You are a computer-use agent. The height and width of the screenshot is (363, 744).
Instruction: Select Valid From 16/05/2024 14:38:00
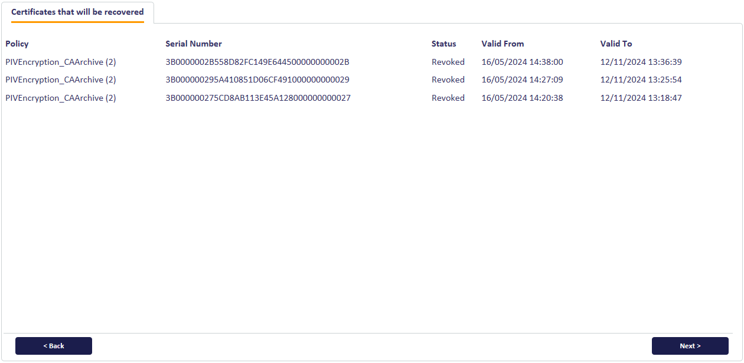coord(522,62)
